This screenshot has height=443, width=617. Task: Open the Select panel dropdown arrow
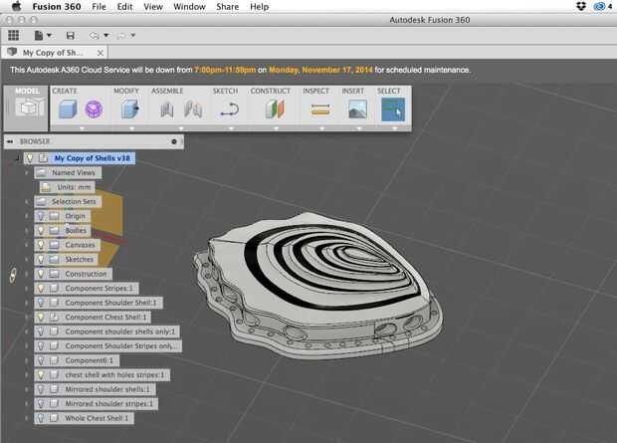click(395, 128)
